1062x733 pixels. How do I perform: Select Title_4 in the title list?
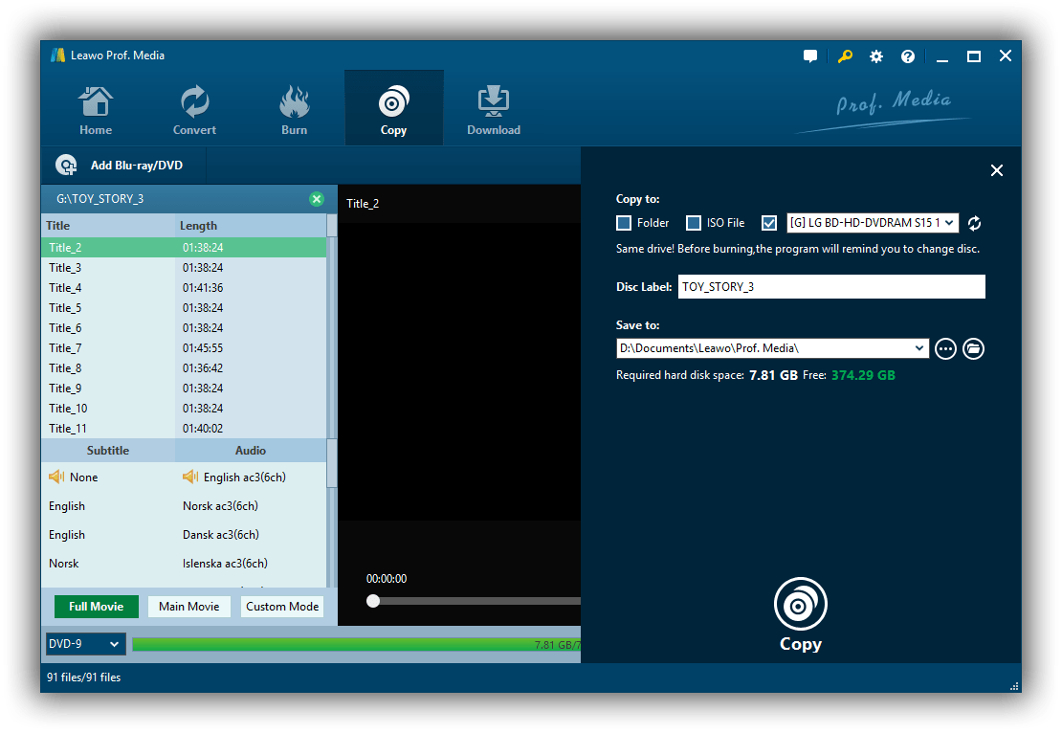pyautogui.click(x=184, y=288)
